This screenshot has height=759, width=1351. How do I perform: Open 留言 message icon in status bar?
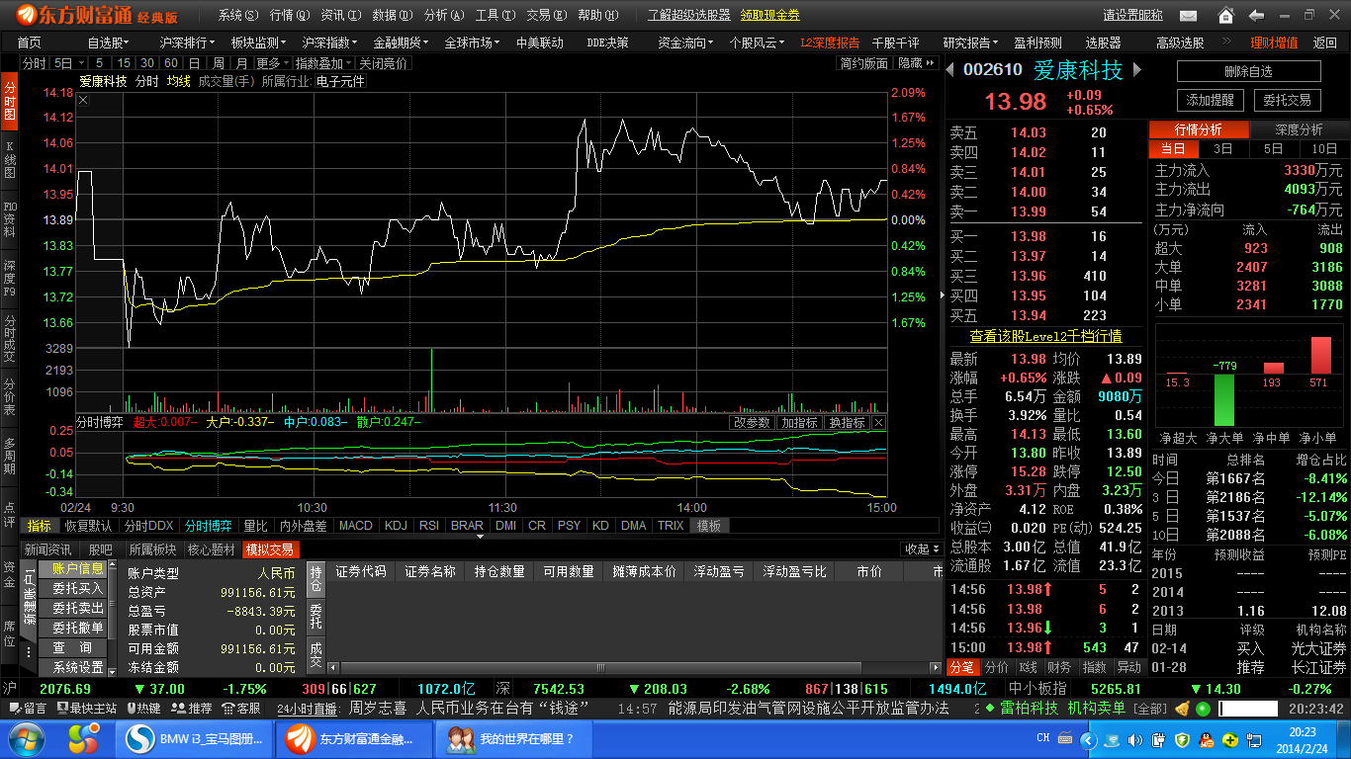tap(28, 709)
